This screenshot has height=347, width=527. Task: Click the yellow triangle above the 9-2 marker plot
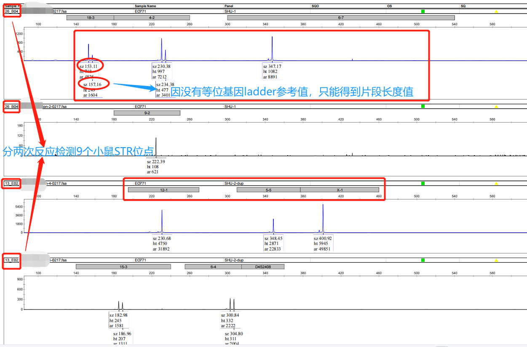(x=496, y=106)
